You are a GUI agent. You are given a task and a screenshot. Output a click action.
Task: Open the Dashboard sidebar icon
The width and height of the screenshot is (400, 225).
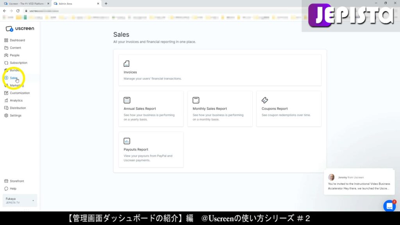pyautogui.click(x=6, y=40)
